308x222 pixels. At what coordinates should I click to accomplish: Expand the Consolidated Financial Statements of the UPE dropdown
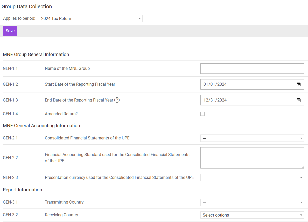(x=252, y=138)
